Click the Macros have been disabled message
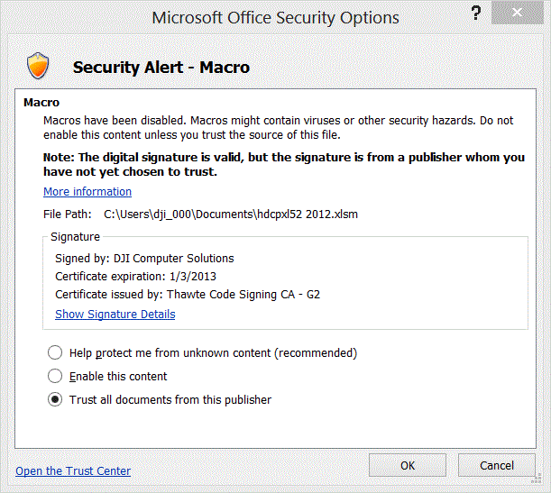The image size is (551, 493). coord(278,127)
